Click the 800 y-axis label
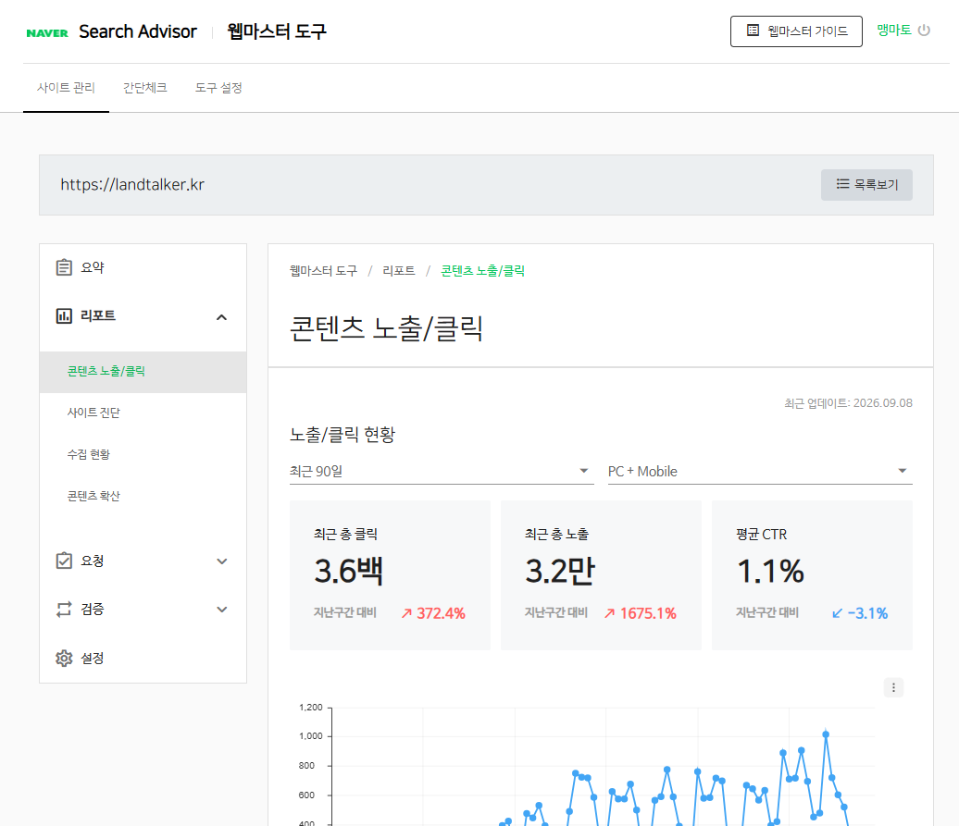 tap(306, 766)
